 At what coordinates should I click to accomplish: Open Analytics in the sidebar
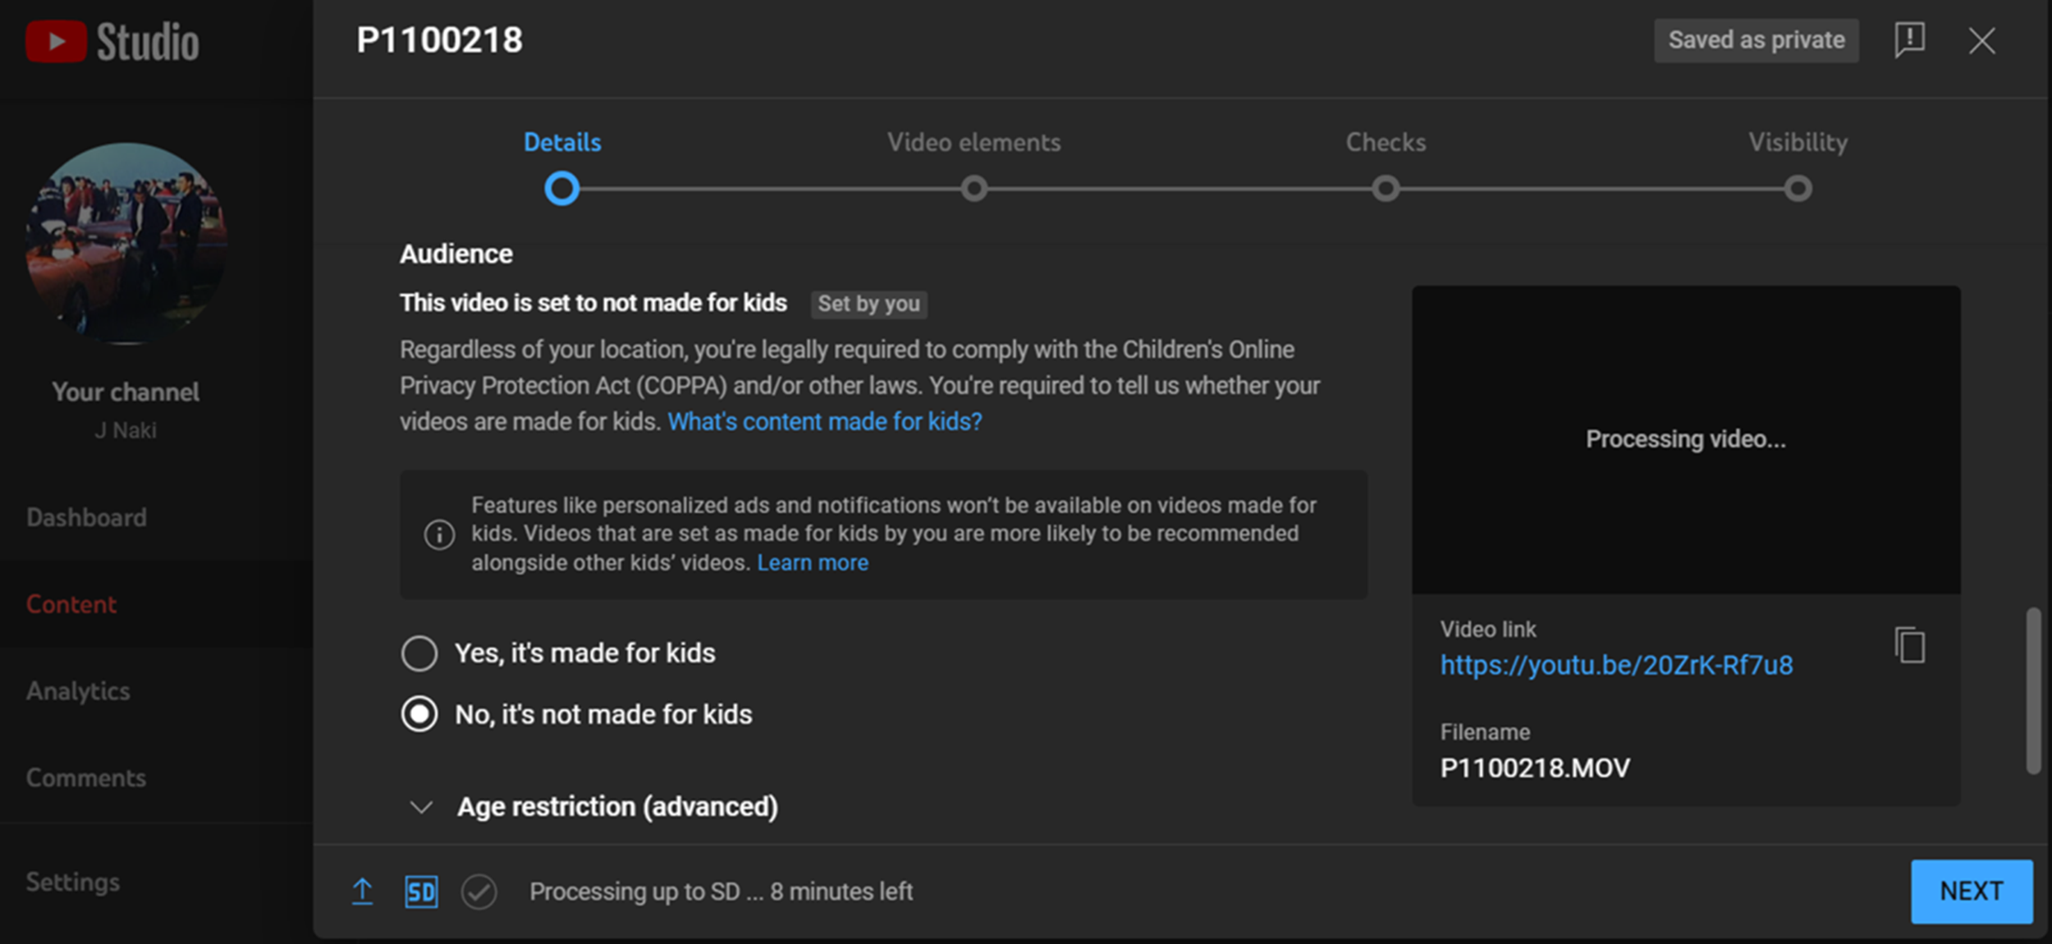click(x=79, y=691)
